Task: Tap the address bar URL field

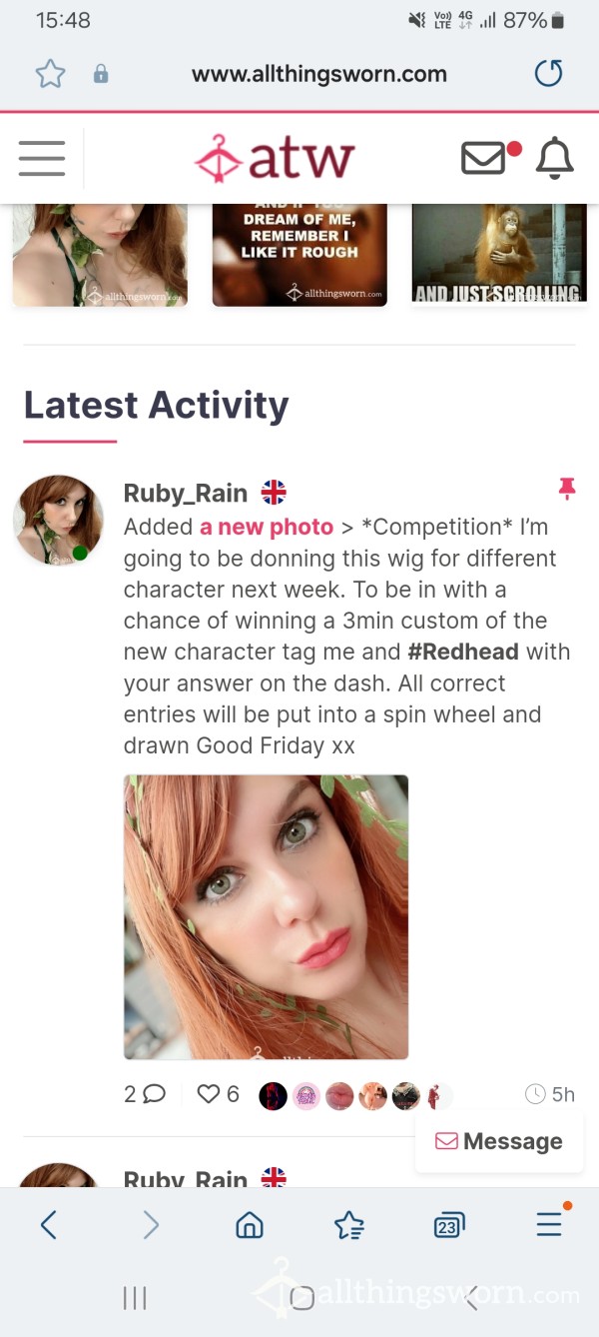Action: coord(319,74)
